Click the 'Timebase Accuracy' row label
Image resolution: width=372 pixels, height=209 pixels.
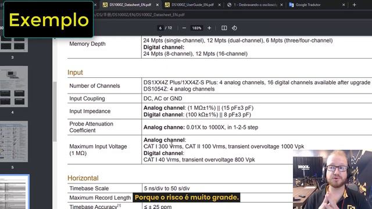[95, 207]
